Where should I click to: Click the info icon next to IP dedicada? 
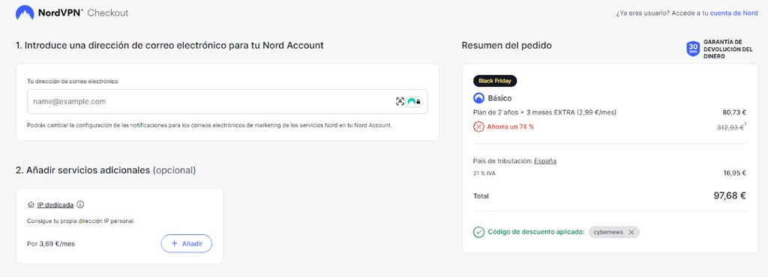click(81, 204)
